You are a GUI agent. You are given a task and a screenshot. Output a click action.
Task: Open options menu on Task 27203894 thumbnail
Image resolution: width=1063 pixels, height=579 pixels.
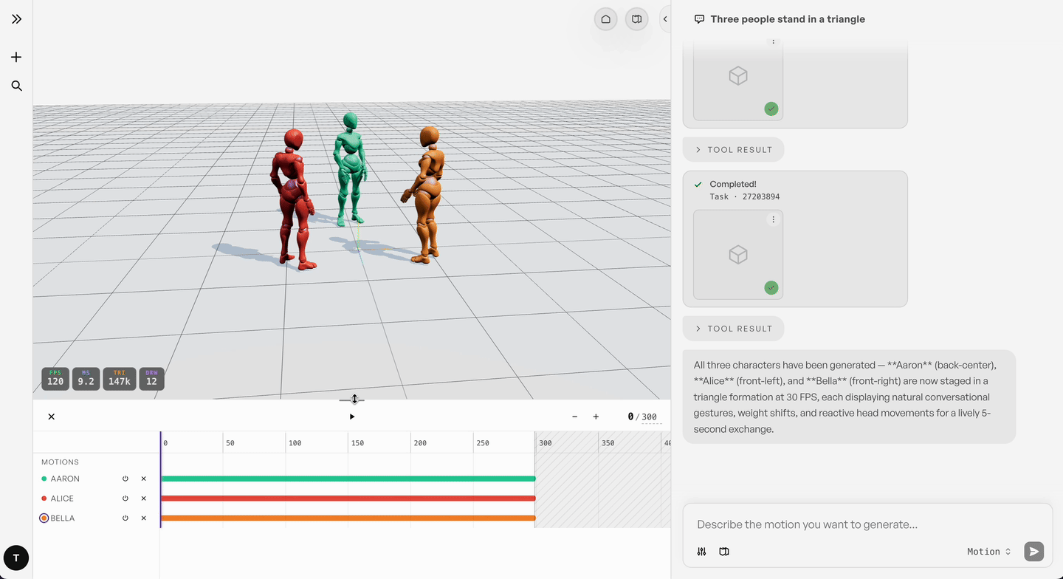[773, 219]
